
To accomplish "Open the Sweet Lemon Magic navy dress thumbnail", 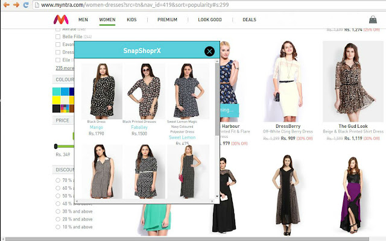I will tap(188, 91).
